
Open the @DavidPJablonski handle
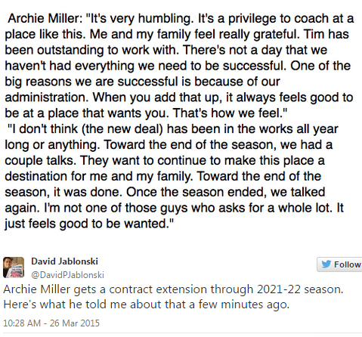coord(67,275)
